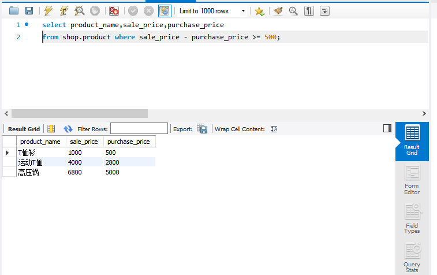The image size is (437, 275).
Task: Beautify the query with broom icon
Action: click(278, 11)
